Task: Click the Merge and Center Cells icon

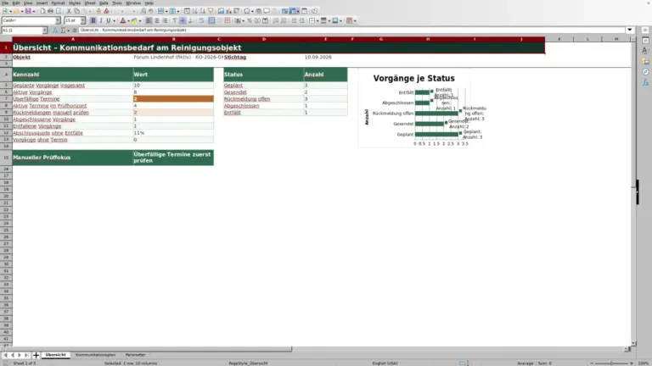Action: click(211, 20)
